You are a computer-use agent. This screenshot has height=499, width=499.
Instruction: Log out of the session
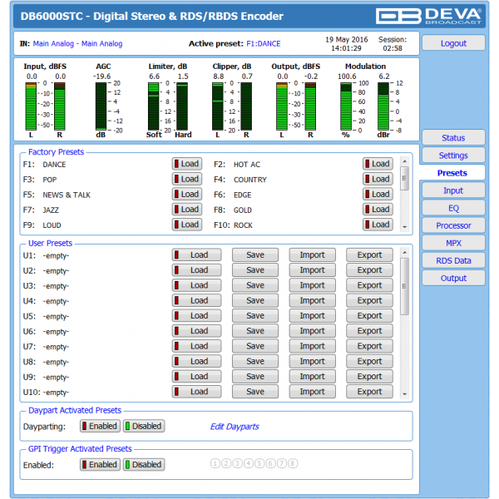point(453,43)
